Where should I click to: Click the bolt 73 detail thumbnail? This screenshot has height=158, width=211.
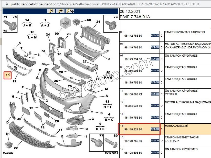pyautogui.click(x=111, y=24)
